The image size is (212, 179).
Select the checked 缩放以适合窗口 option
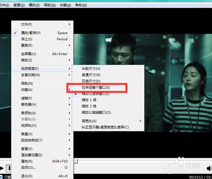(x=108, y=94)
